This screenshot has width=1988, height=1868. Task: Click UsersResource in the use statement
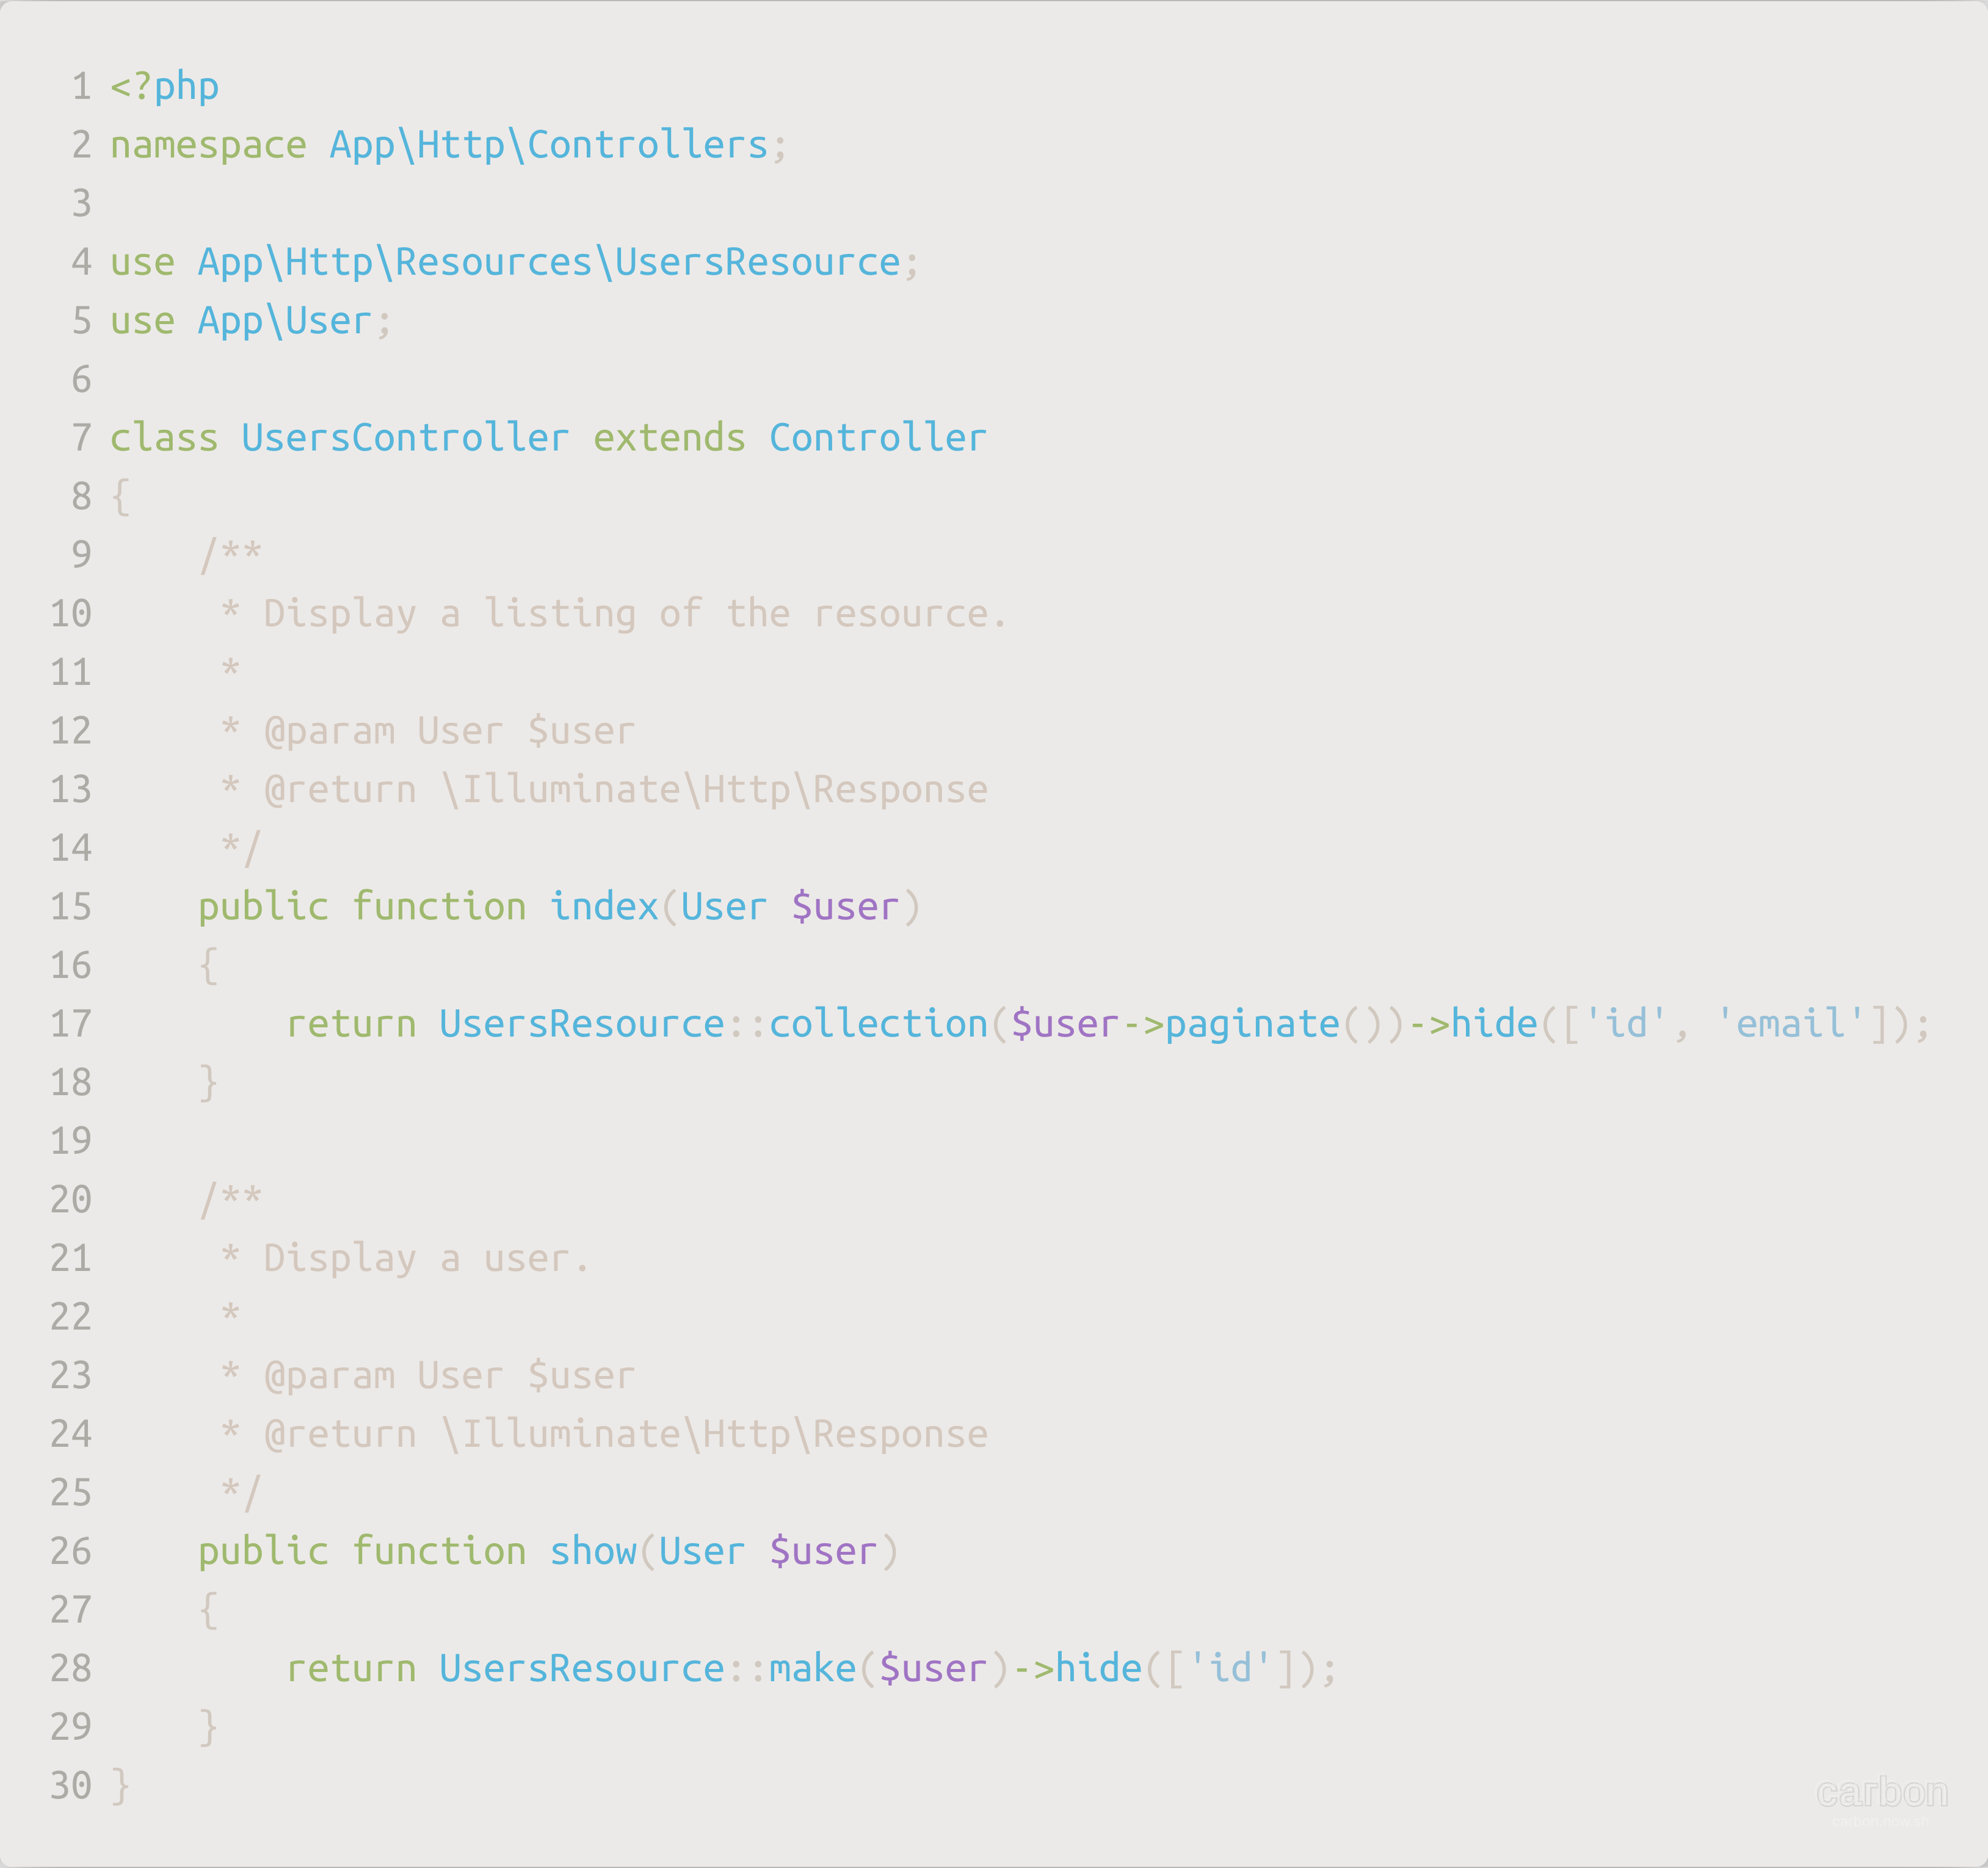point(757,262)
